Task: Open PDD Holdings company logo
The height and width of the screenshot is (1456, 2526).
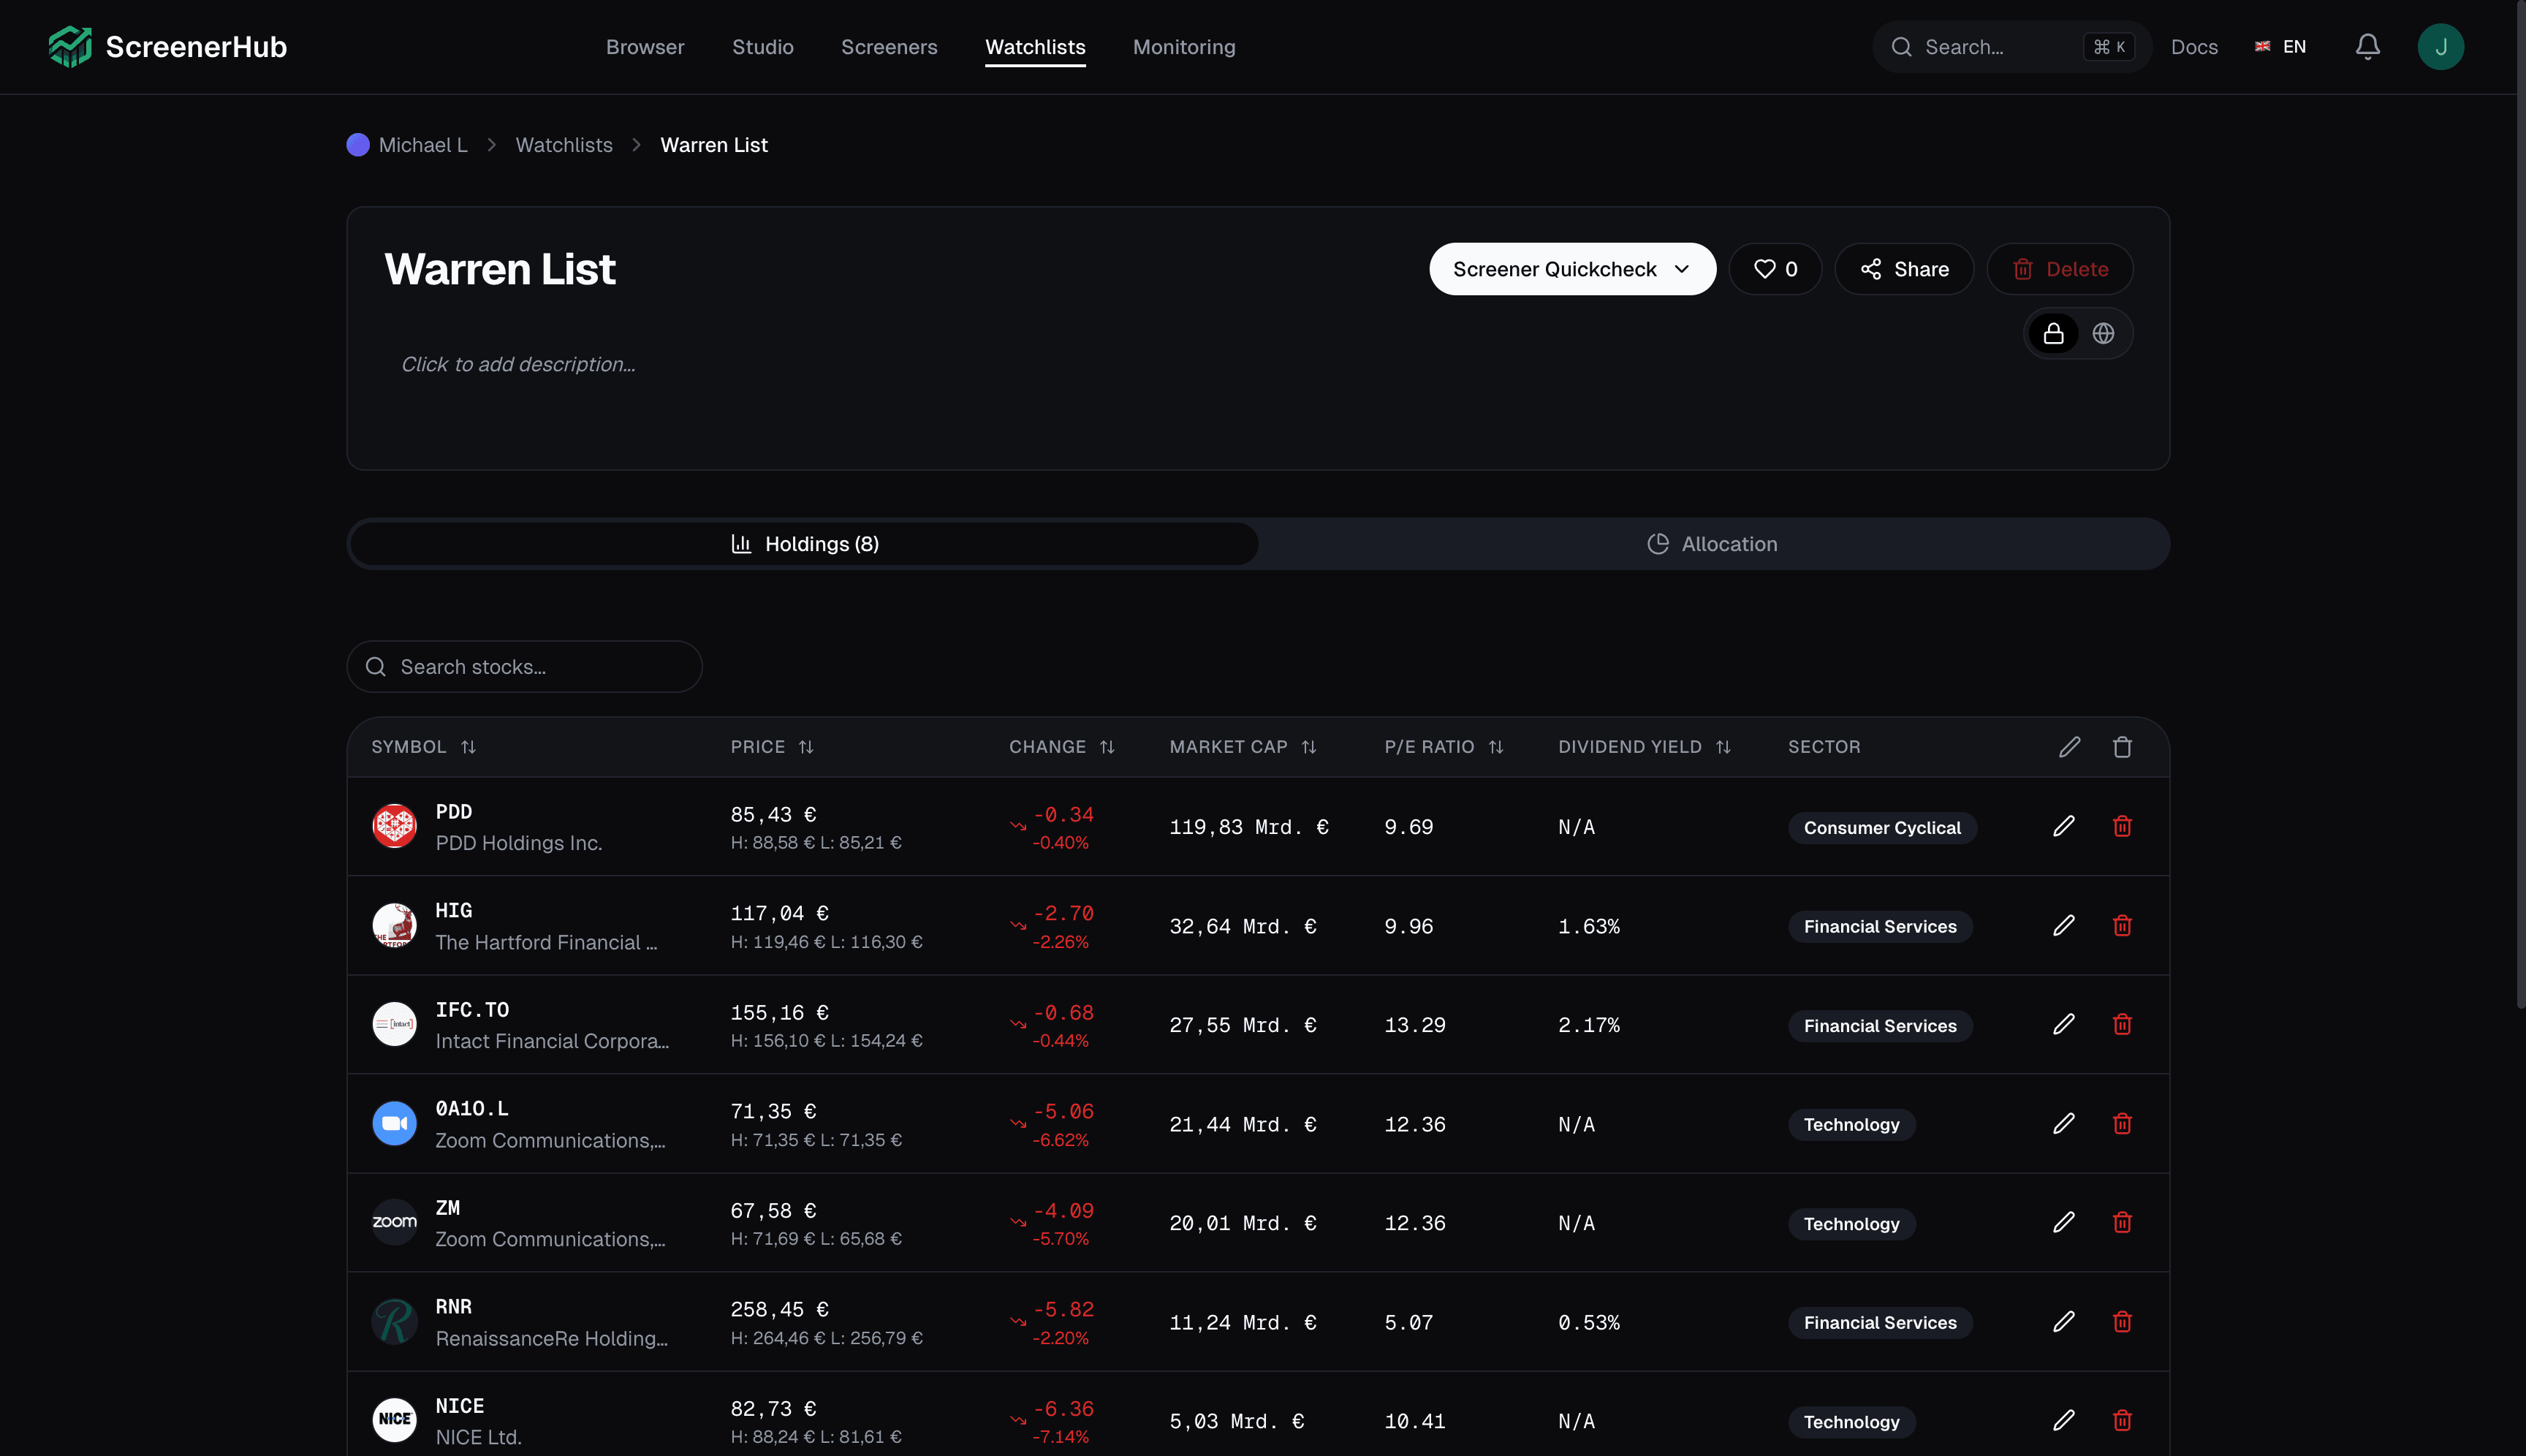Action: click(394, 826)
